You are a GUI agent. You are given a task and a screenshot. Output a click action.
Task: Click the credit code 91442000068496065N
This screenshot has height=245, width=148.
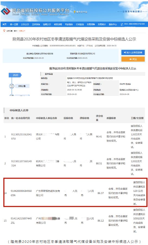point(21,193)
